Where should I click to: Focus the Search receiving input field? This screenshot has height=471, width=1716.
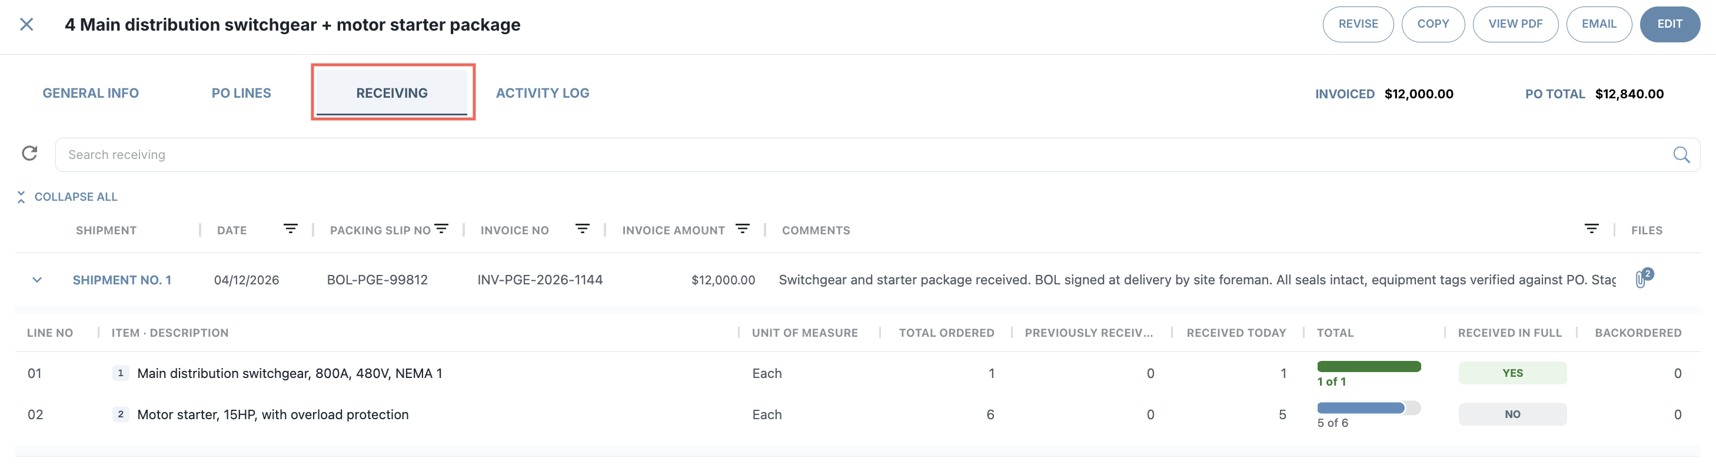(866, 155)
